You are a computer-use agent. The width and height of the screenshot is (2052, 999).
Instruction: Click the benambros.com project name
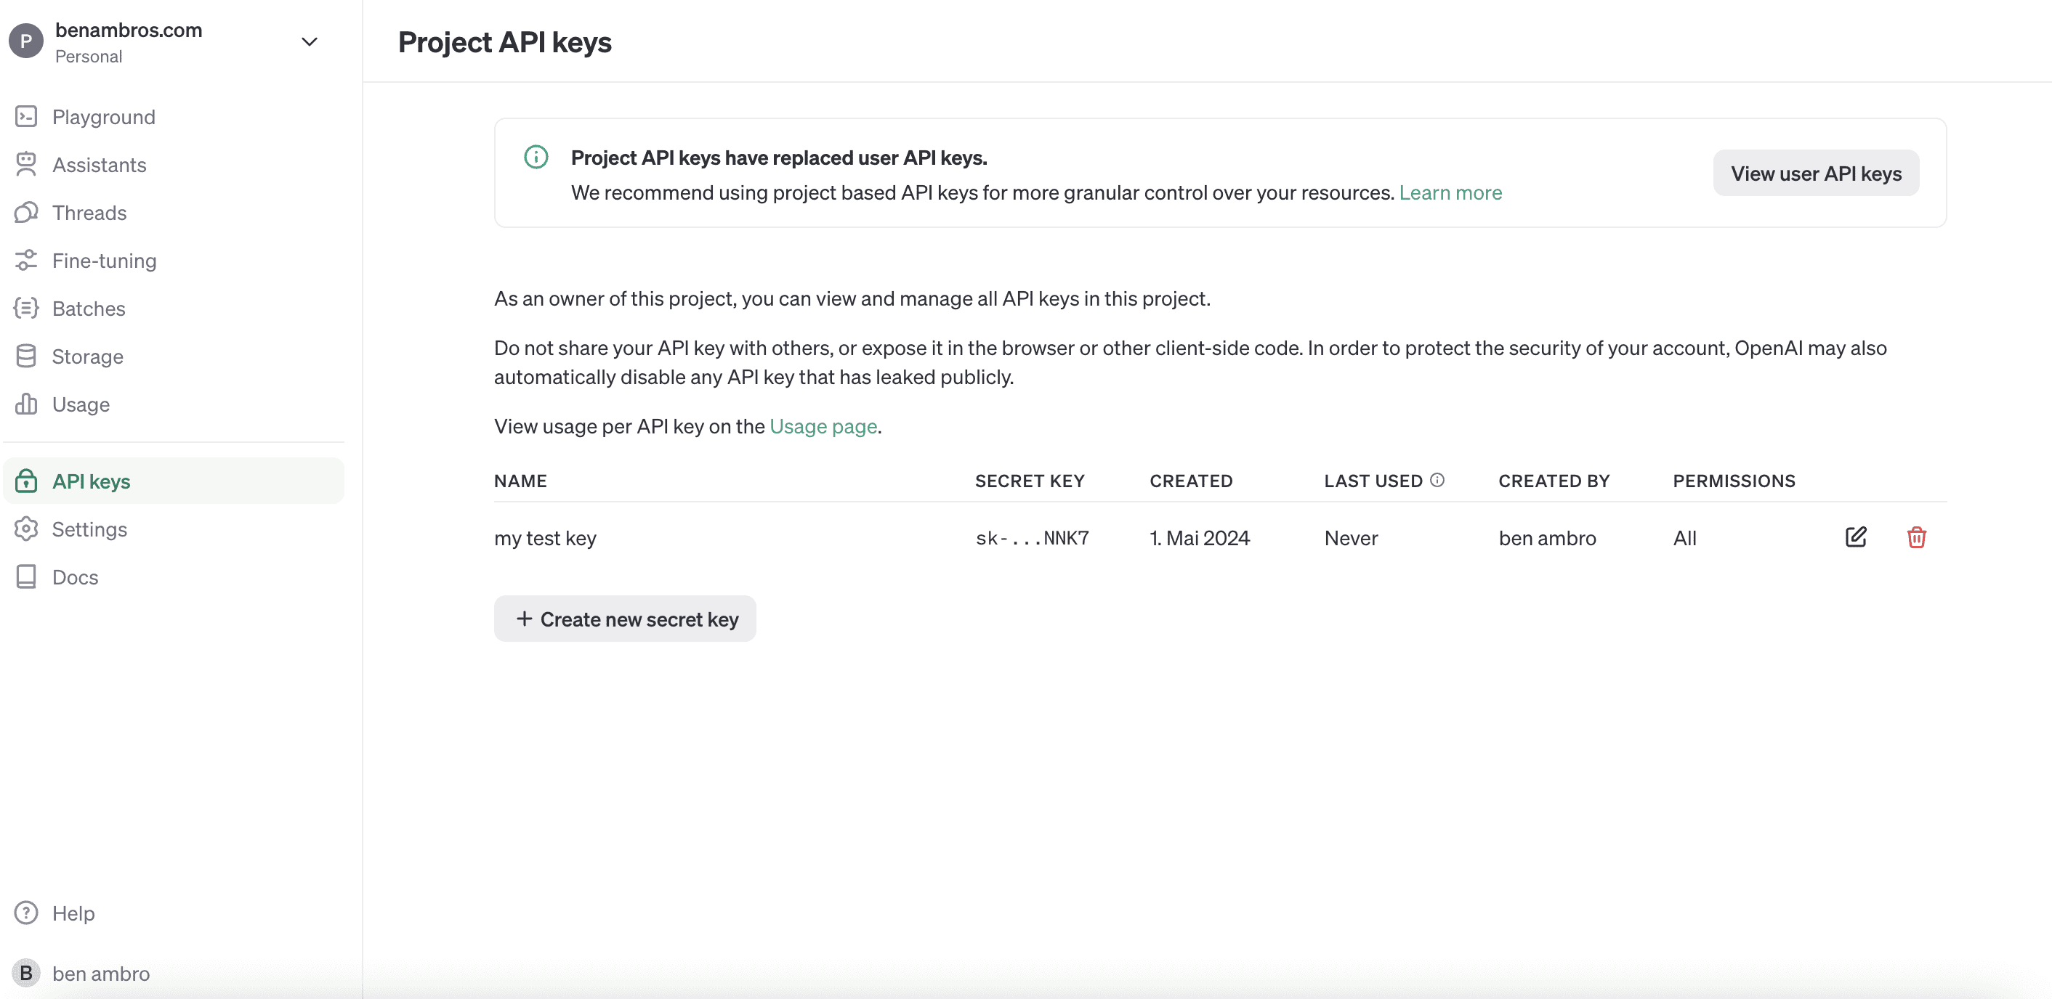[129, 30]
